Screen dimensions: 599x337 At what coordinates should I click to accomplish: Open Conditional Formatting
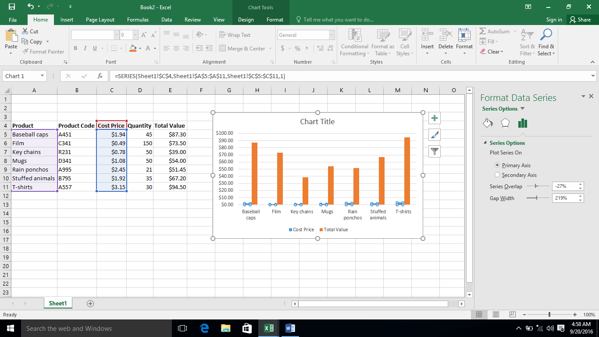[x=354, y=42]
